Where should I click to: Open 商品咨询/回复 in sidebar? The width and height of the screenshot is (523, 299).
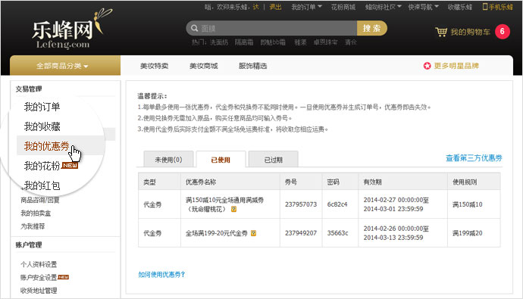tap(40, 200)
